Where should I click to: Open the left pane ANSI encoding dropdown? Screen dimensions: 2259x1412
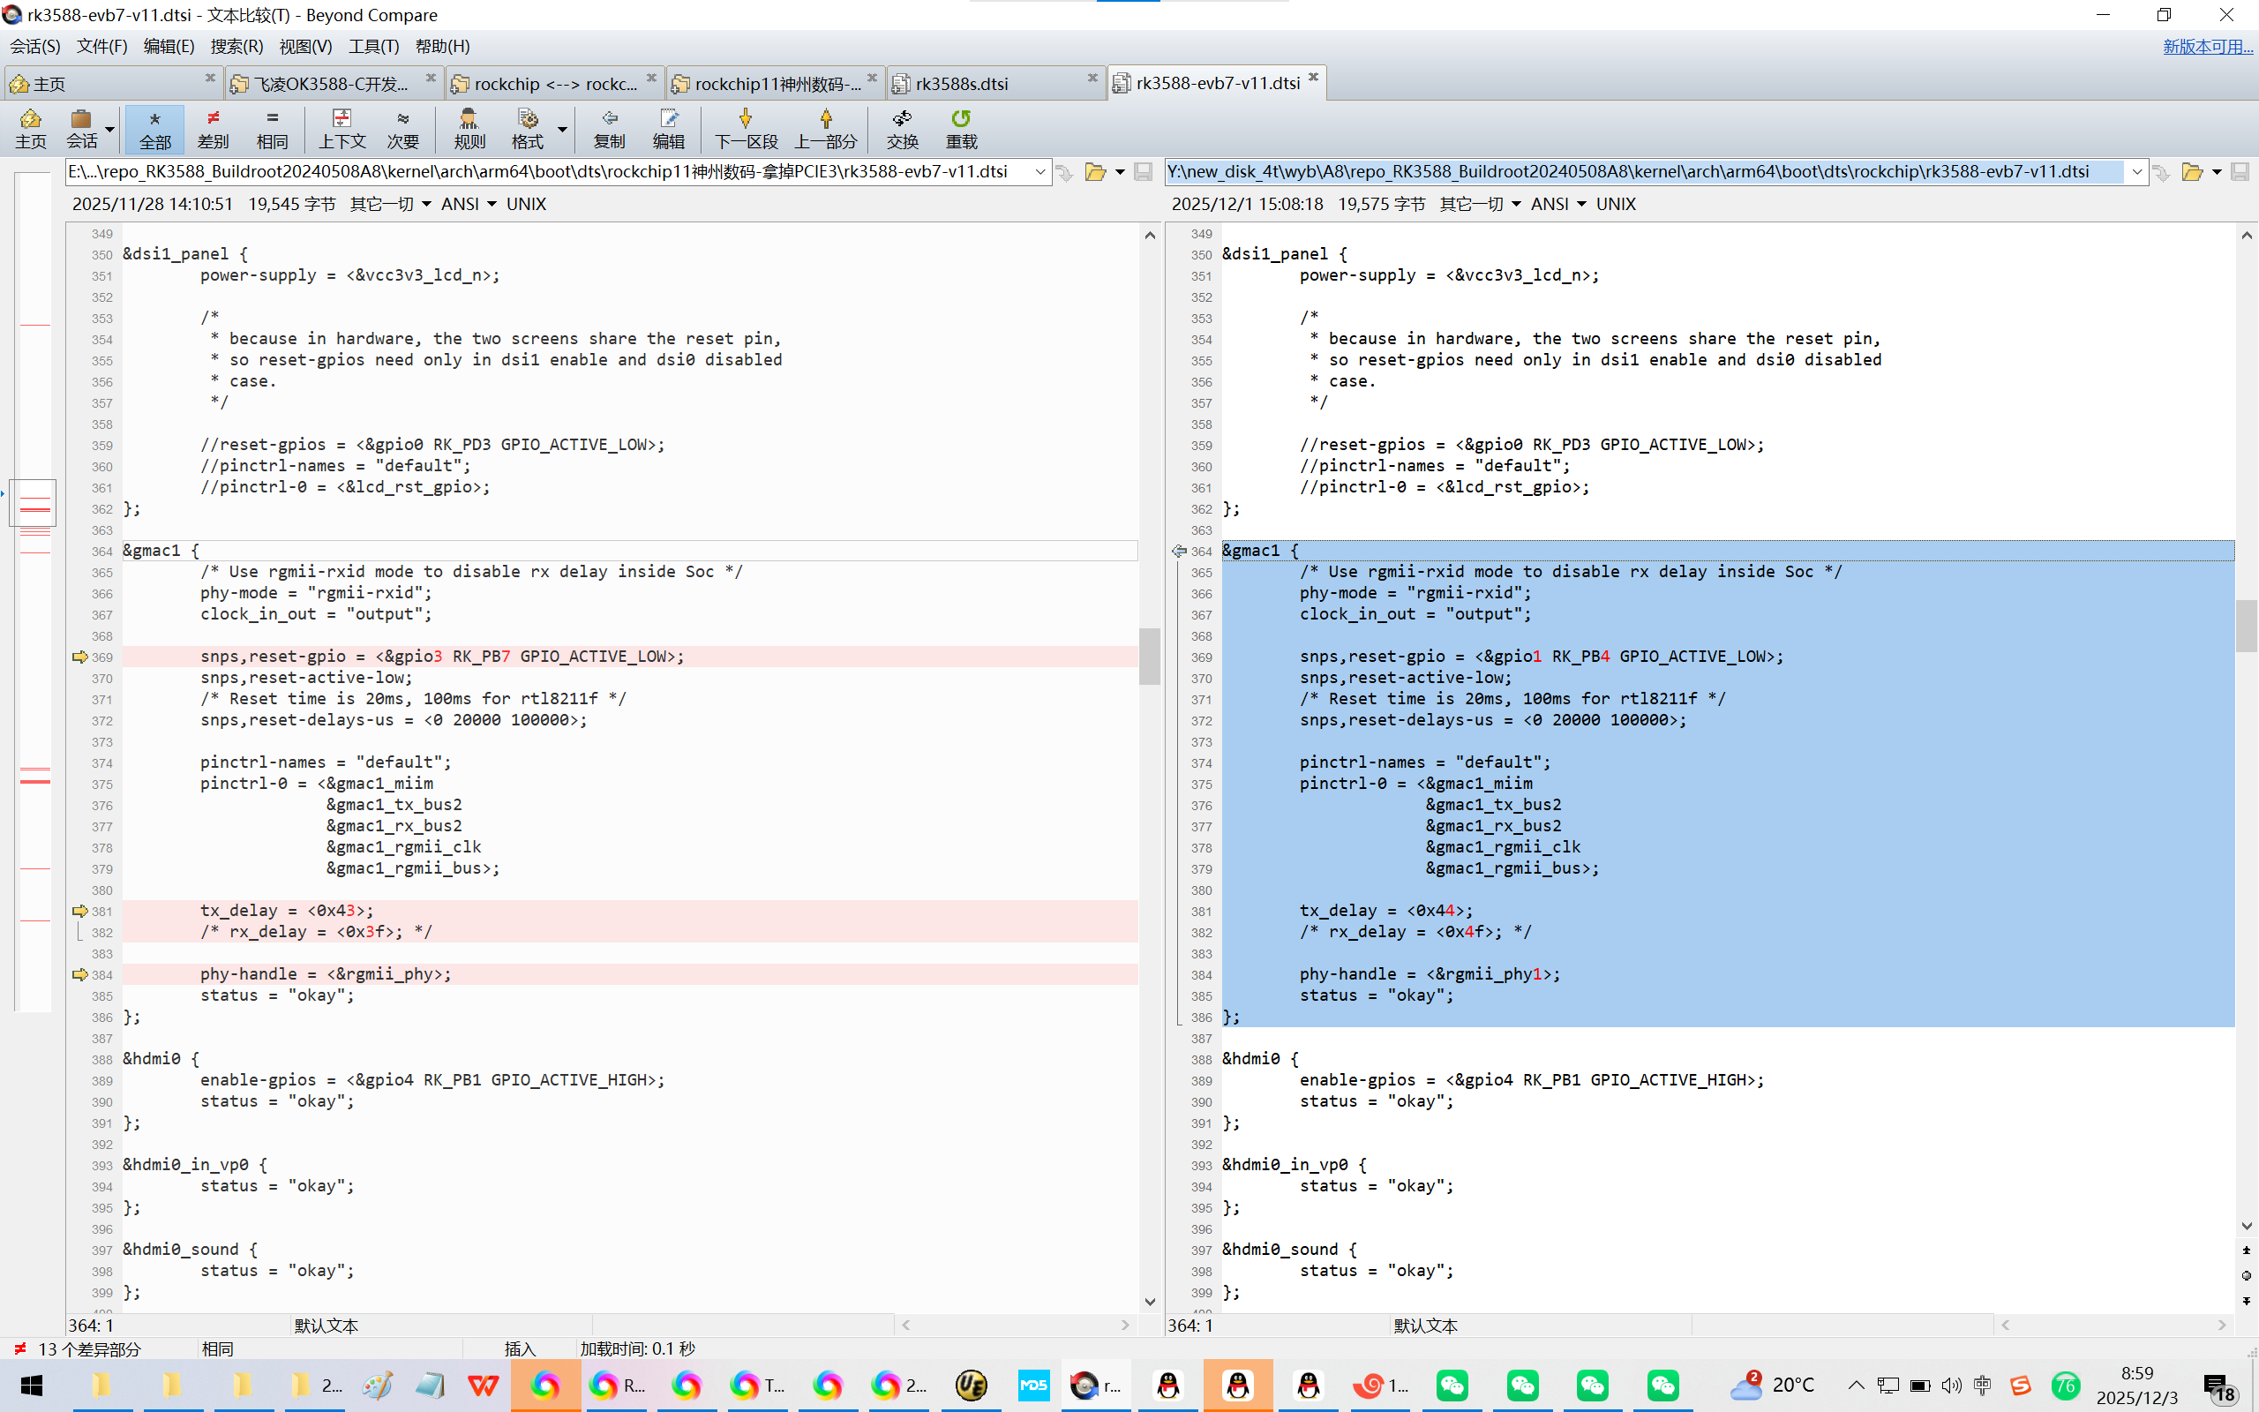[x=469, y=204]
